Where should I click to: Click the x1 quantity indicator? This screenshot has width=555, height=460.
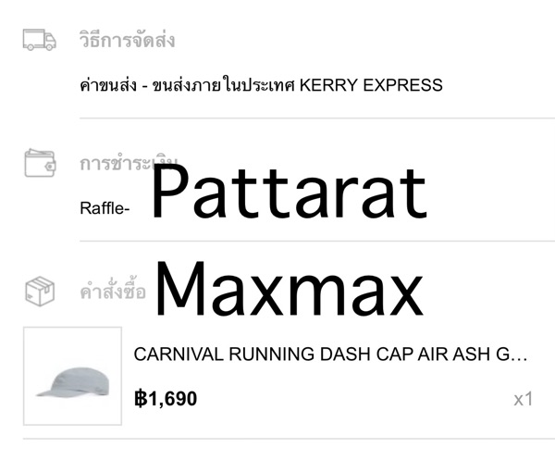(x=524, y=400)
